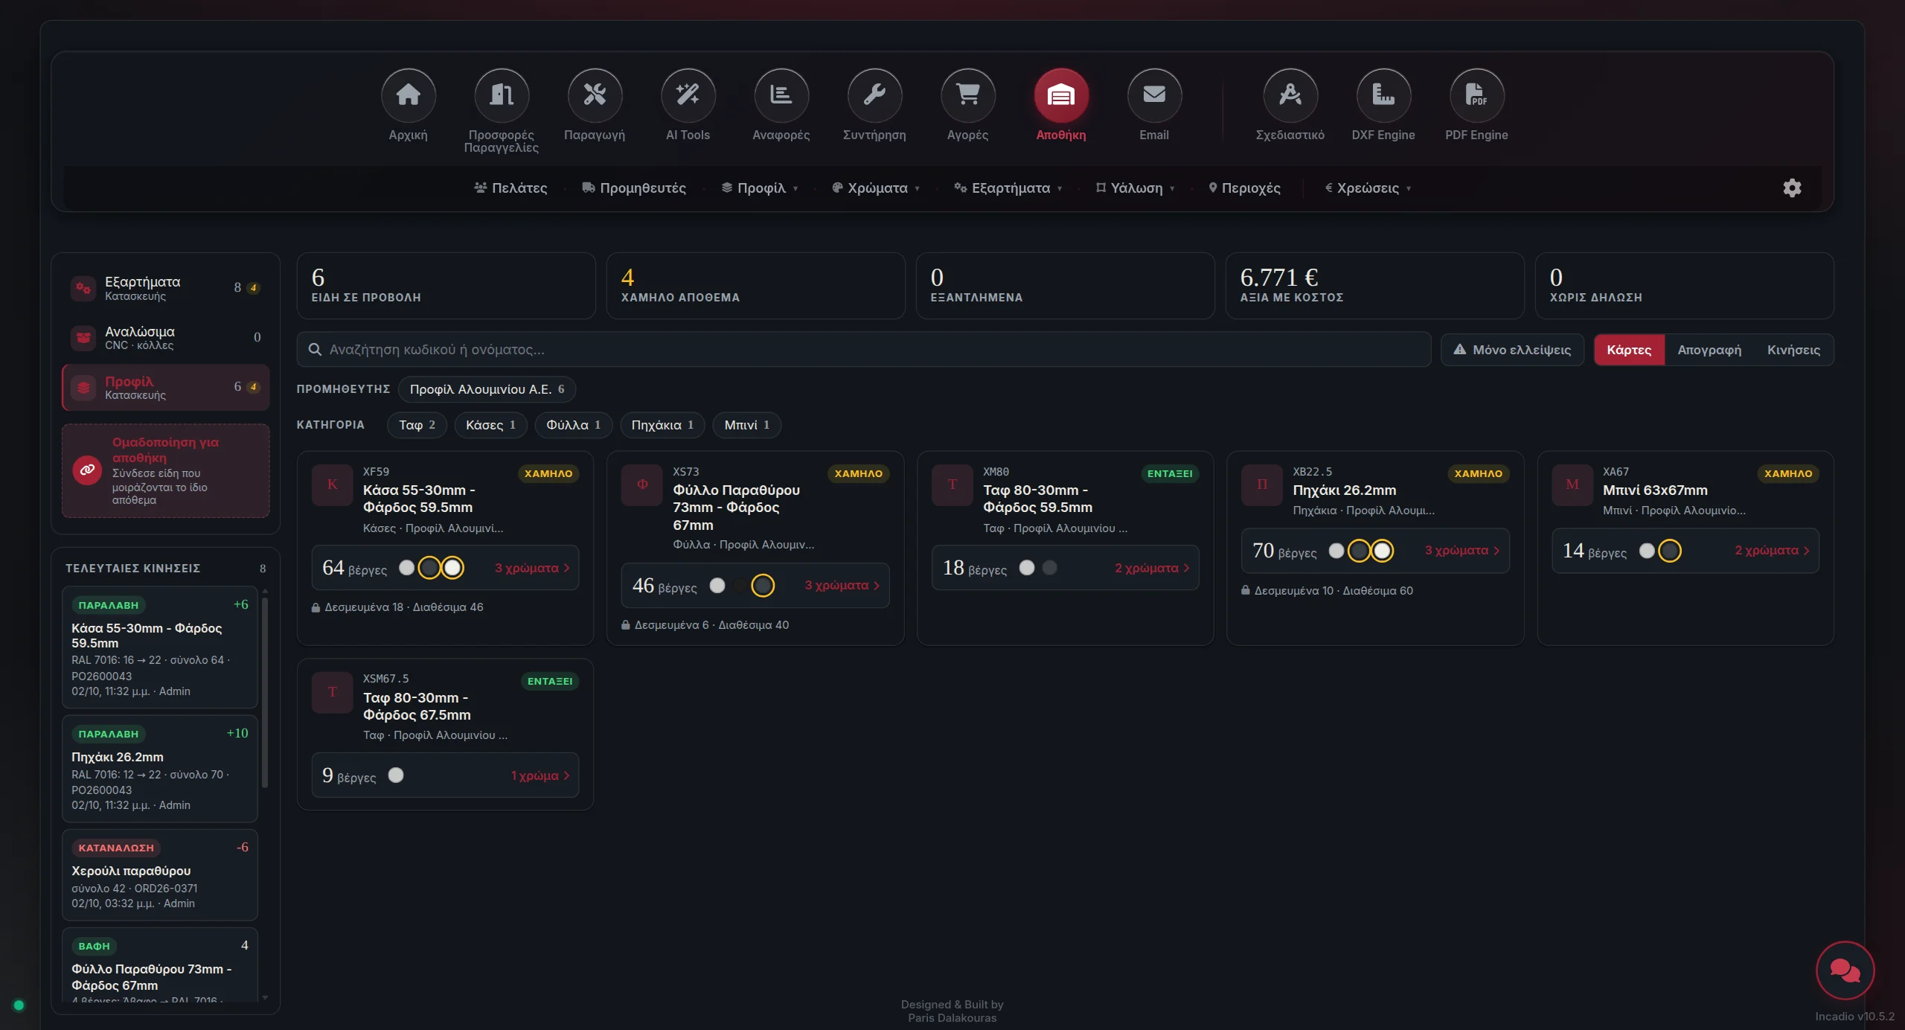Open chat bubble support icon

pos(1845,970)
